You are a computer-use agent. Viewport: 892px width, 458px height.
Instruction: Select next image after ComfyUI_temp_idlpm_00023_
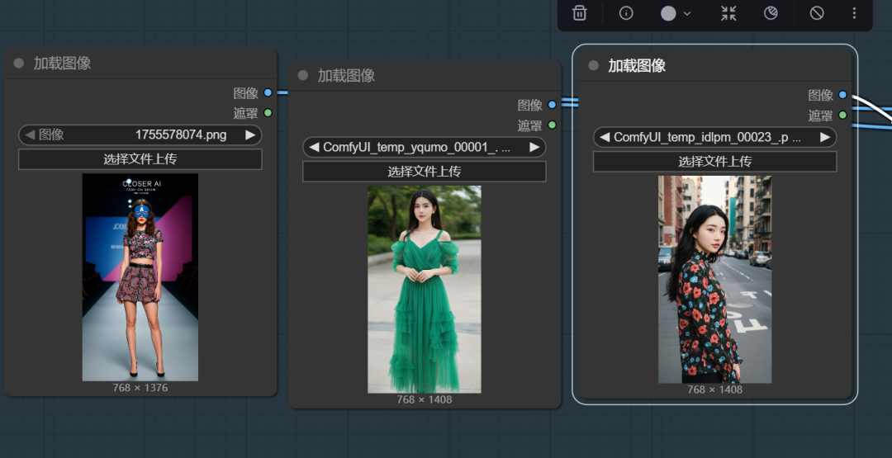click(825, 138)
